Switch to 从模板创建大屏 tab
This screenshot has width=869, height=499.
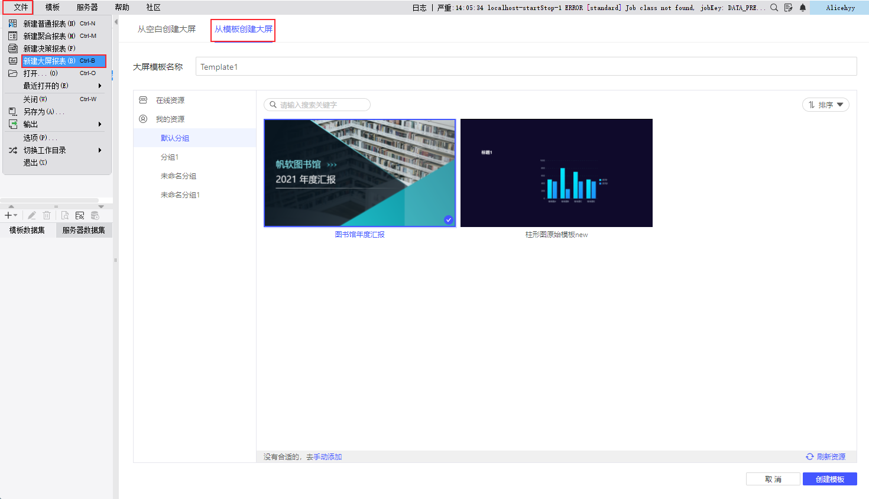(243, 29)
